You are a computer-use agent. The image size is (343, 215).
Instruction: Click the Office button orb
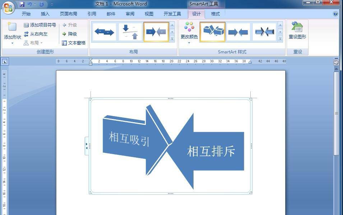[8, 8]
